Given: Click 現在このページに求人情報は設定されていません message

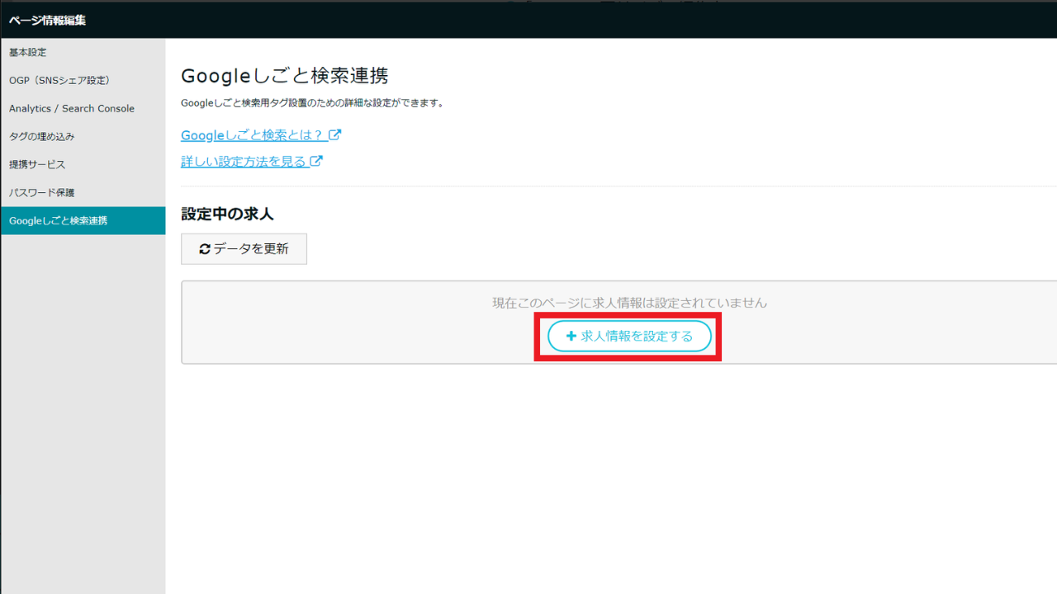Looking at the screenshot, I should click(x=629, y=303).
